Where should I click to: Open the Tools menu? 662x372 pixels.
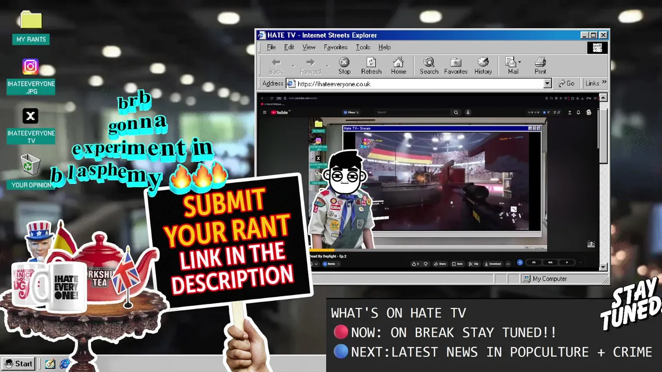coord(363,47)
